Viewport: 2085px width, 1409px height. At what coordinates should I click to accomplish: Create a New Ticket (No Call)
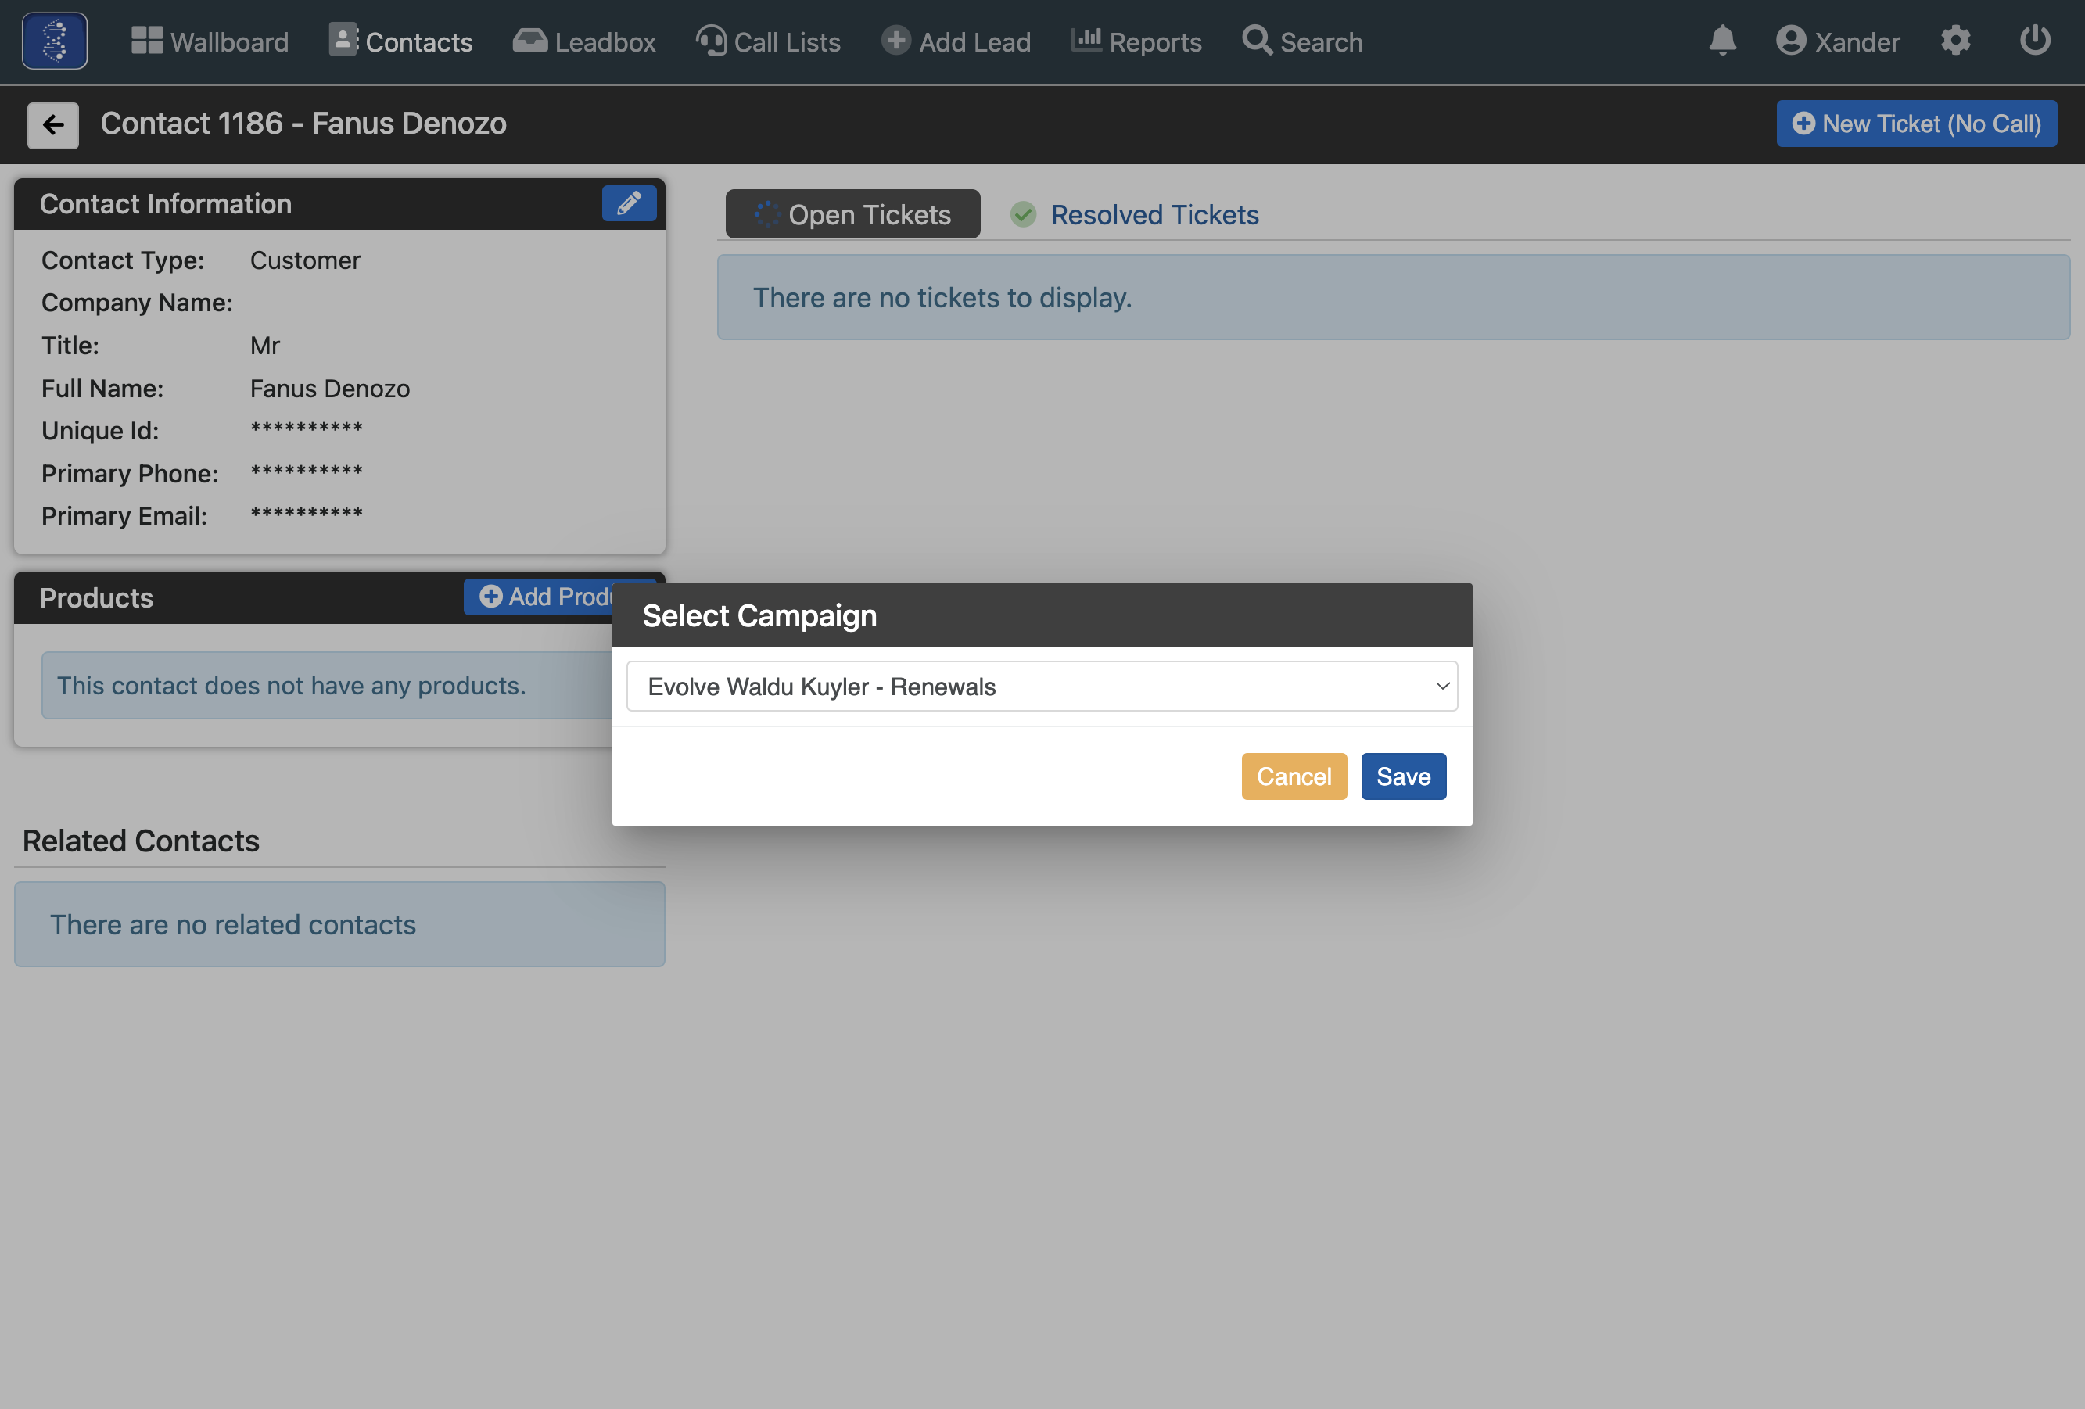tap(1916, 124)
